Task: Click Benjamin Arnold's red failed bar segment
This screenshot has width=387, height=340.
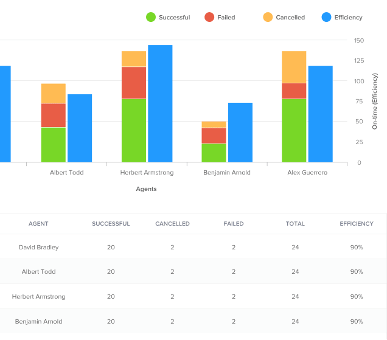Action: click(214, 136)
